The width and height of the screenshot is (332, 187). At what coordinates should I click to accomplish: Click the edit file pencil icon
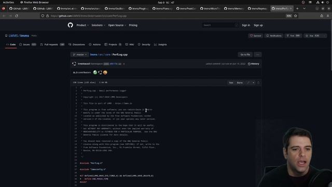coord(248,83)
